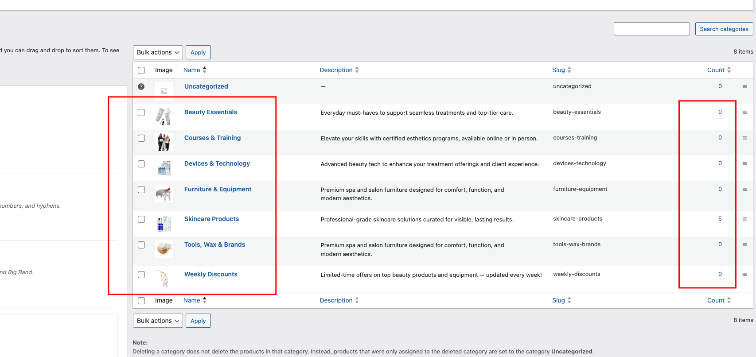Open the Furniture & Equipment category link
This screenshot has height=357, width=756.
[218, 189]
